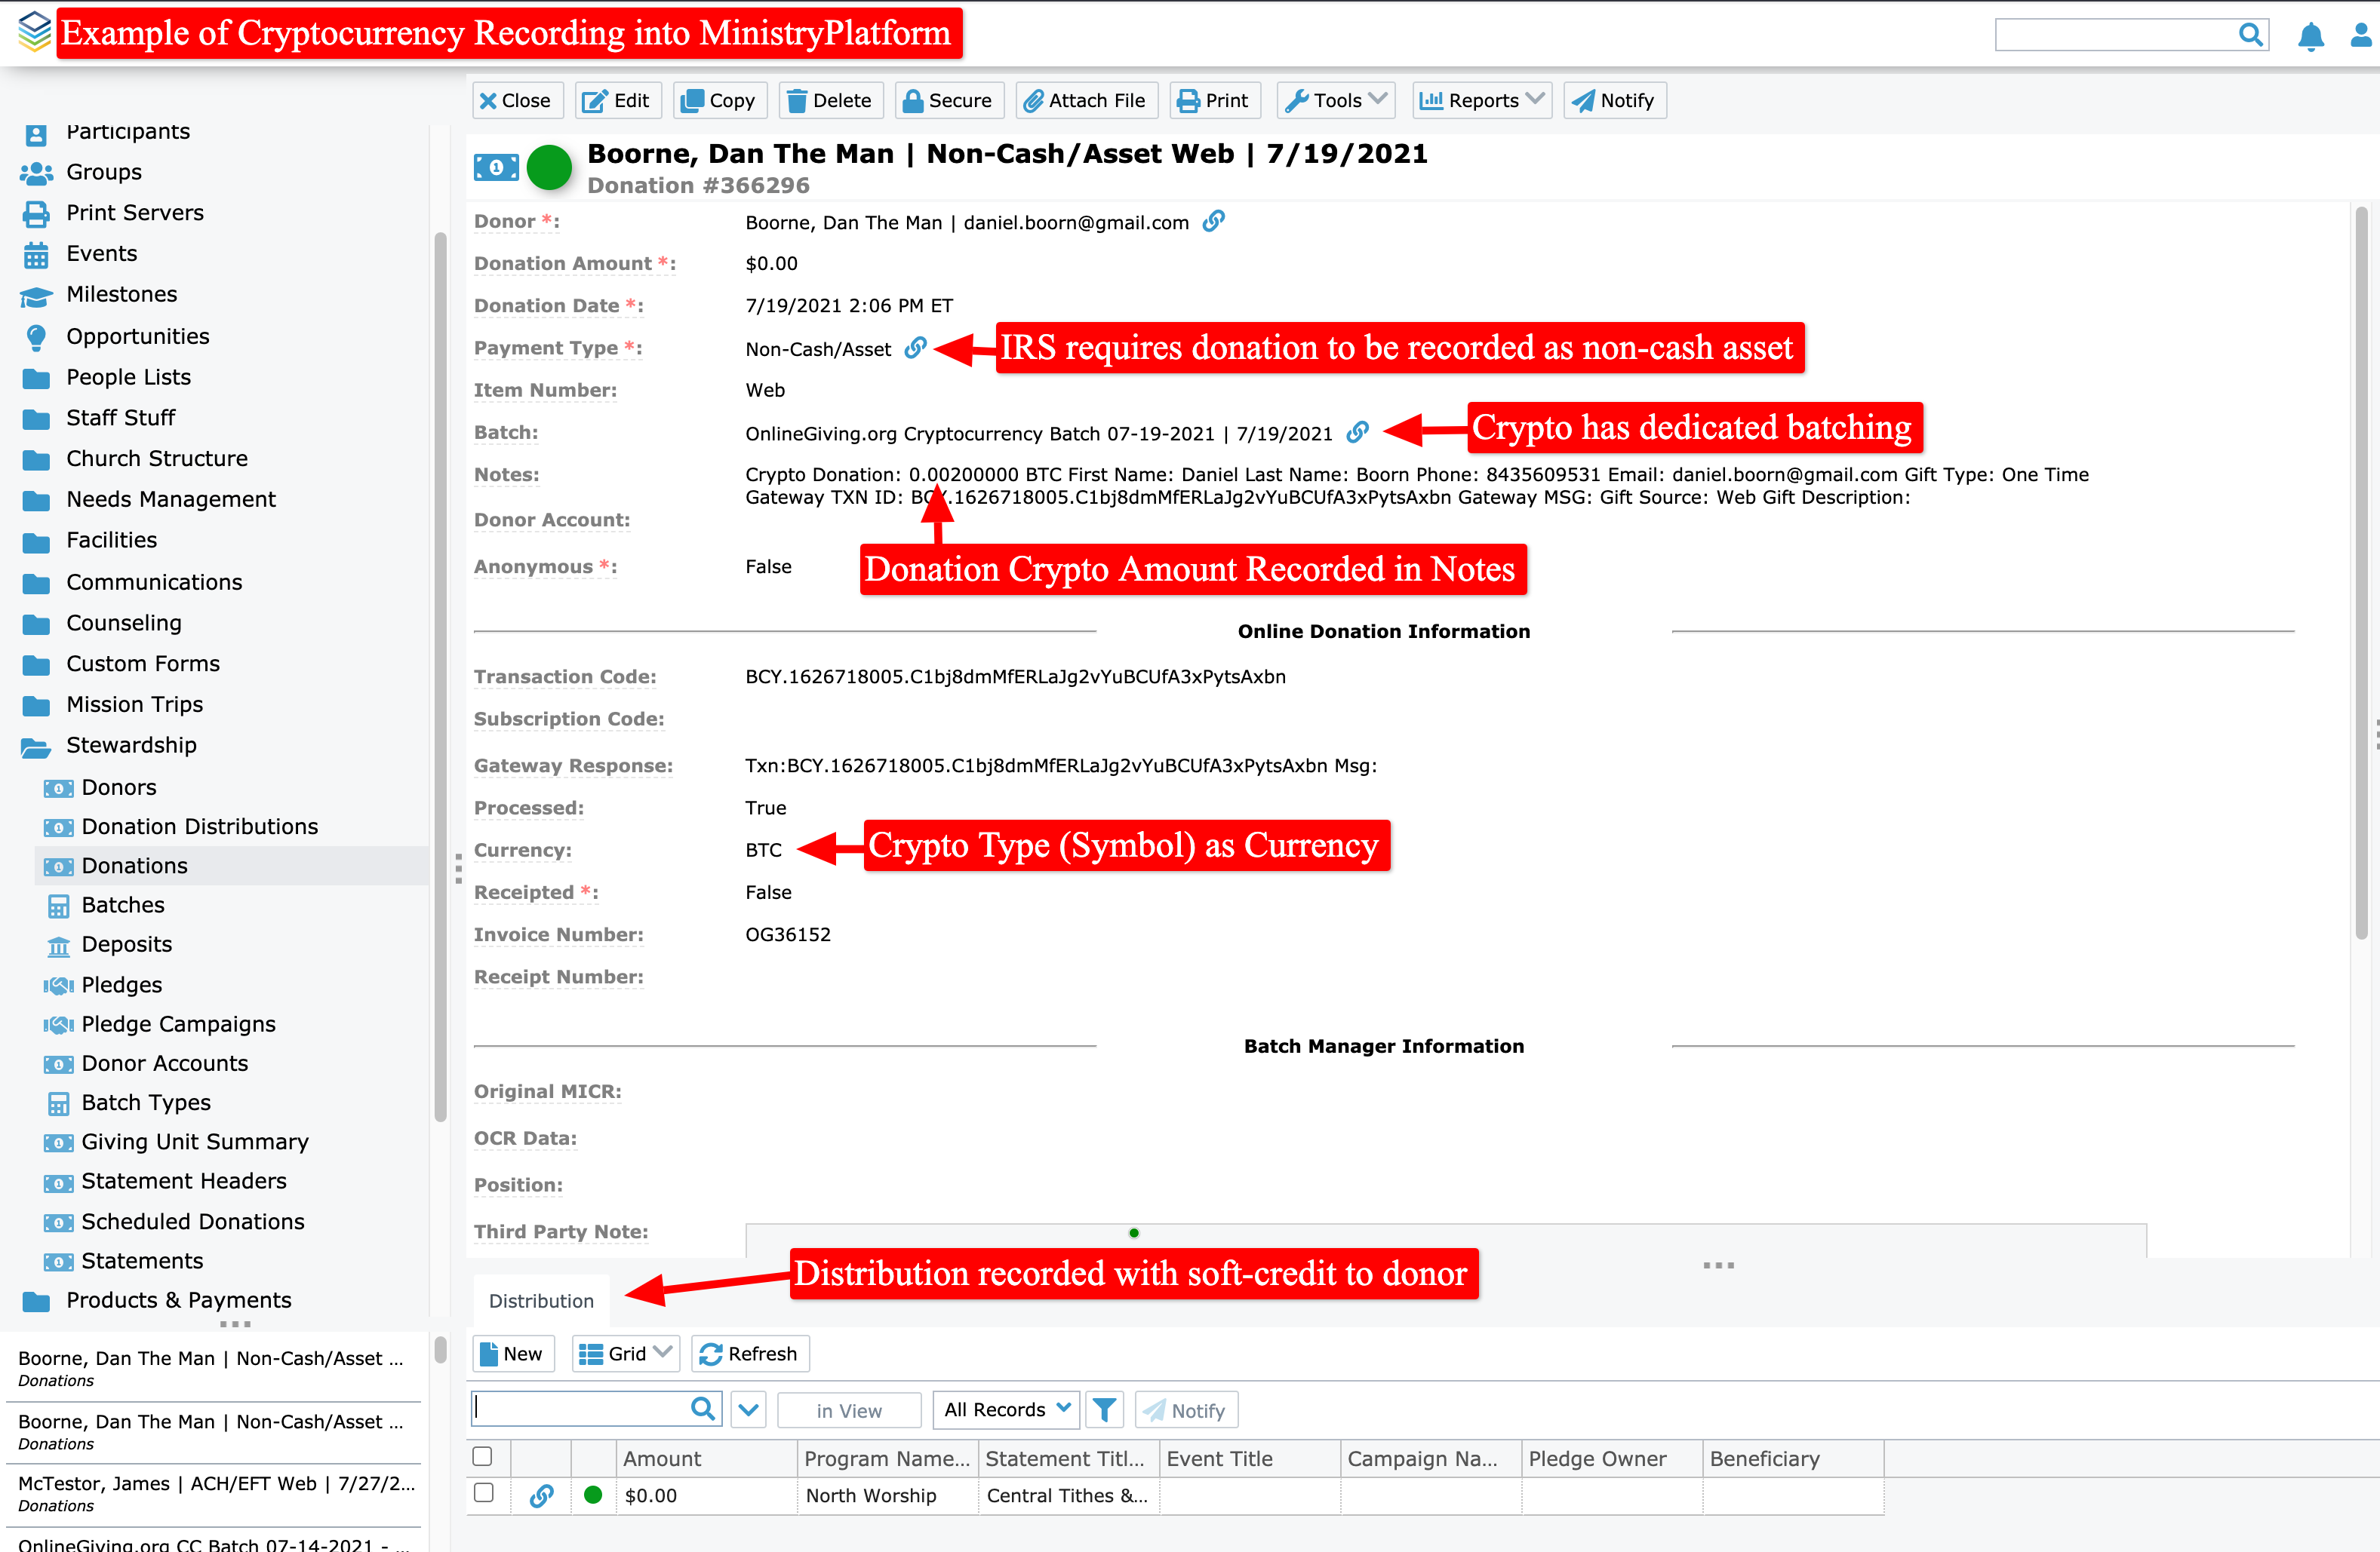The image size is (2380, 1552).
Task: Click the sub-page search magnifier icon
Action: (x=703, y=1409)
